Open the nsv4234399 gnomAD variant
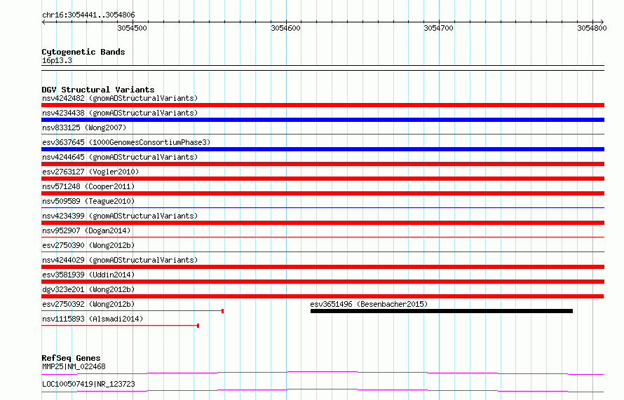 (x=120, y=216)
